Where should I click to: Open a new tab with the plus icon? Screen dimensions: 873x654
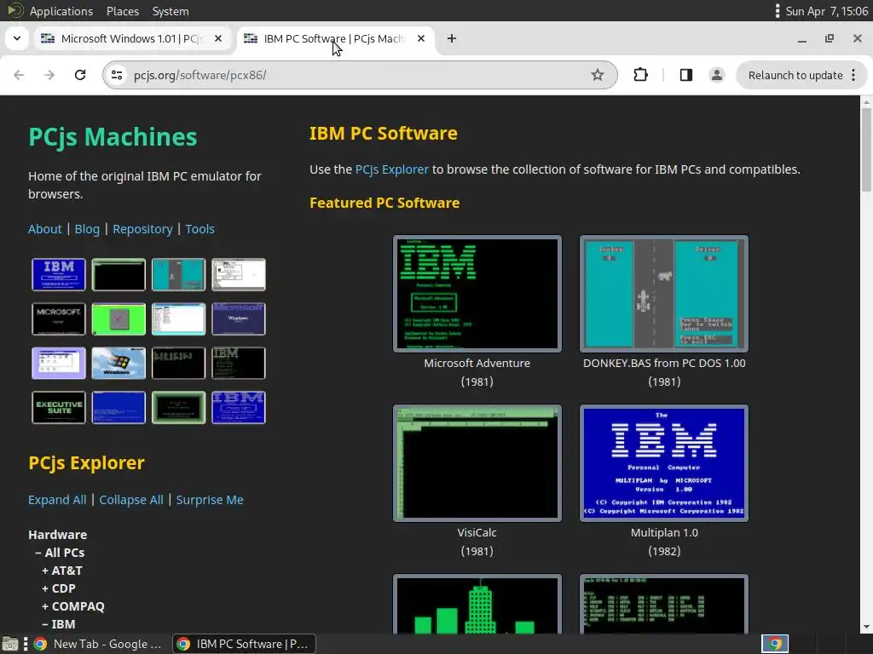[x=452, y=38]
